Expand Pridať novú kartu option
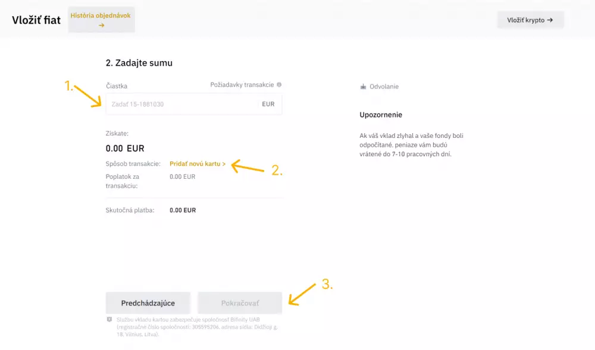The width and height of the screenshot is (595, 350). pyautogui.click(x=198, y=163)
